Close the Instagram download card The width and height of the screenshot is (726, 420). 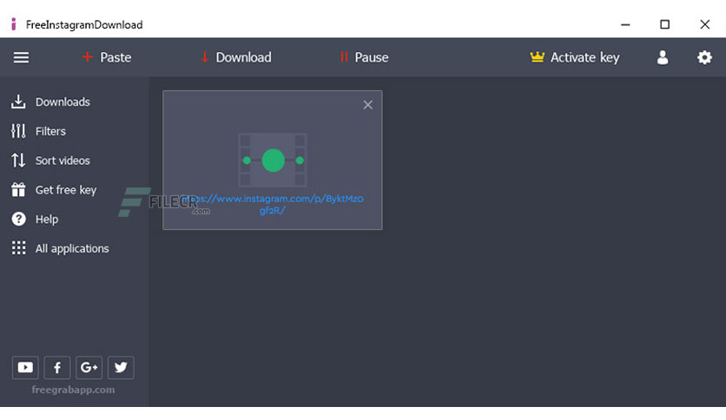pyautogui.click(x=367, y=105)
